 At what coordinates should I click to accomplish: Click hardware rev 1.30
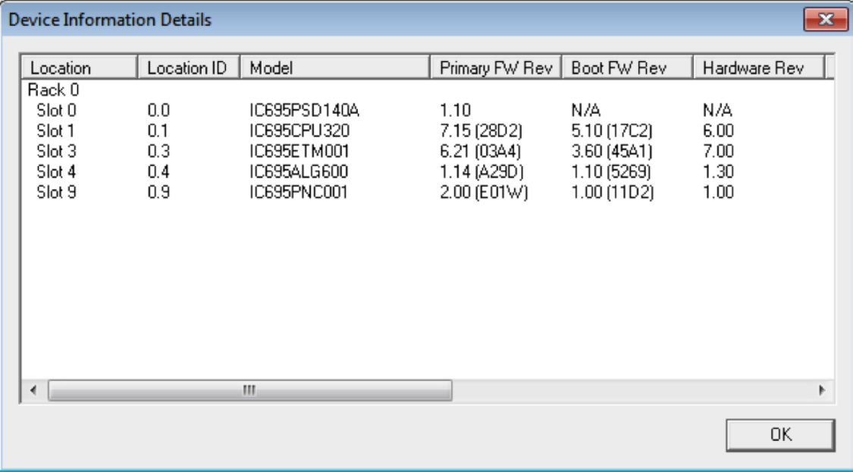(718, 172)
